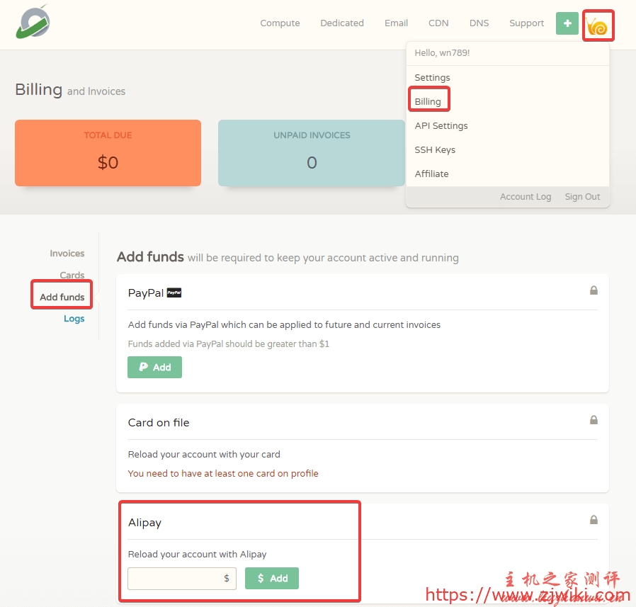This screenshot has height=607, width=636.
Task: Open SSH Keys from the user menu
Action: point(435,150)
